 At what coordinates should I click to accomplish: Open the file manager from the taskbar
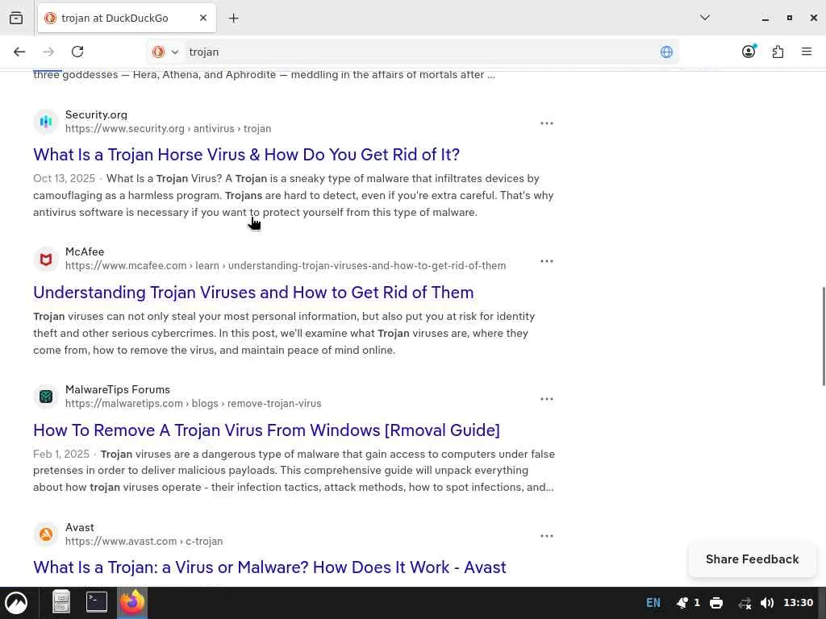point(61,602)
